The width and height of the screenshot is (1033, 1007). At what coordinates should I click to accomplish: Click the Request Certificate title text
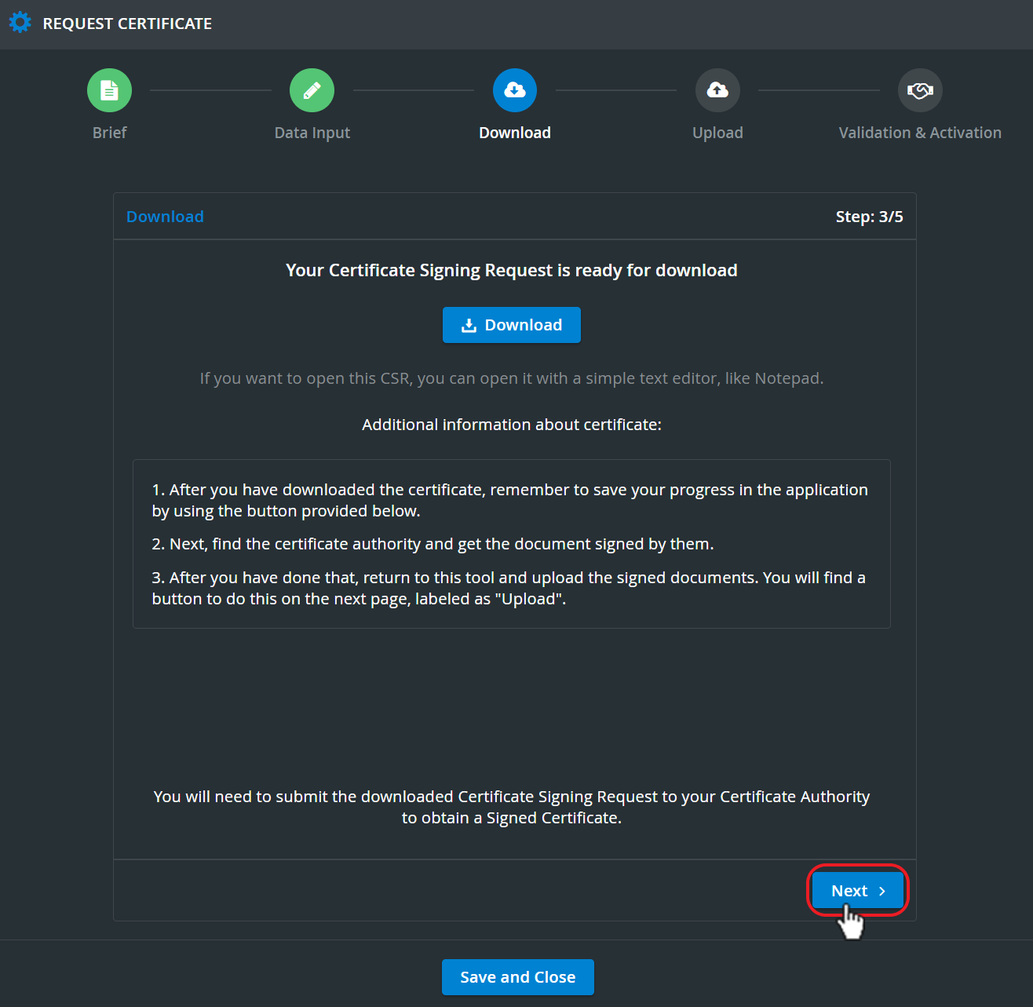(x=127, y=24)
